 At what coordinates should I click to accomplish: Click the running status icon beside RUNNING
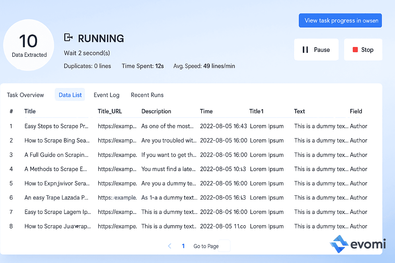coord(68,37)
